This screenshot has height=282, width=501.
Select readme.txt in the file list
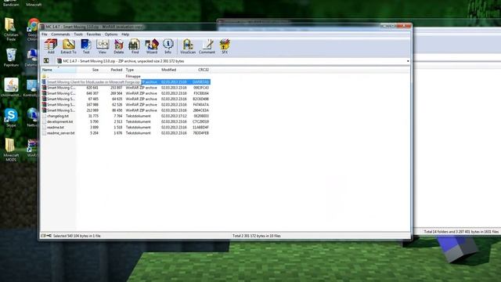125,127
